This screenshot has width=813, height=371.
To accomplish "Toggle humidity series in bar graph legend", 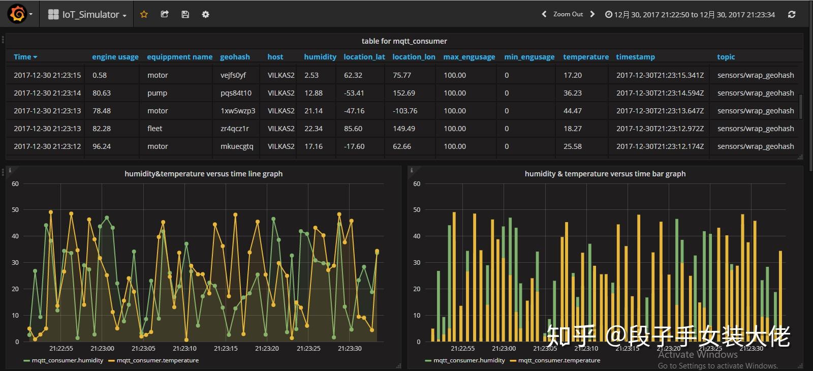I will tap(468, 360).
